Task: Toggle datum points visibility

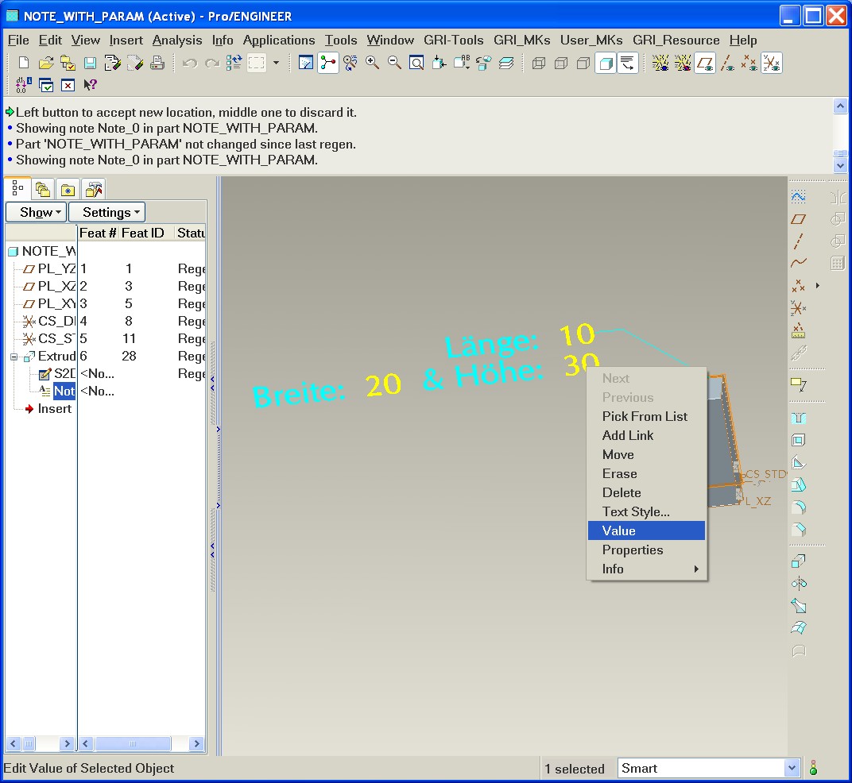Action: tap(749, 63)
